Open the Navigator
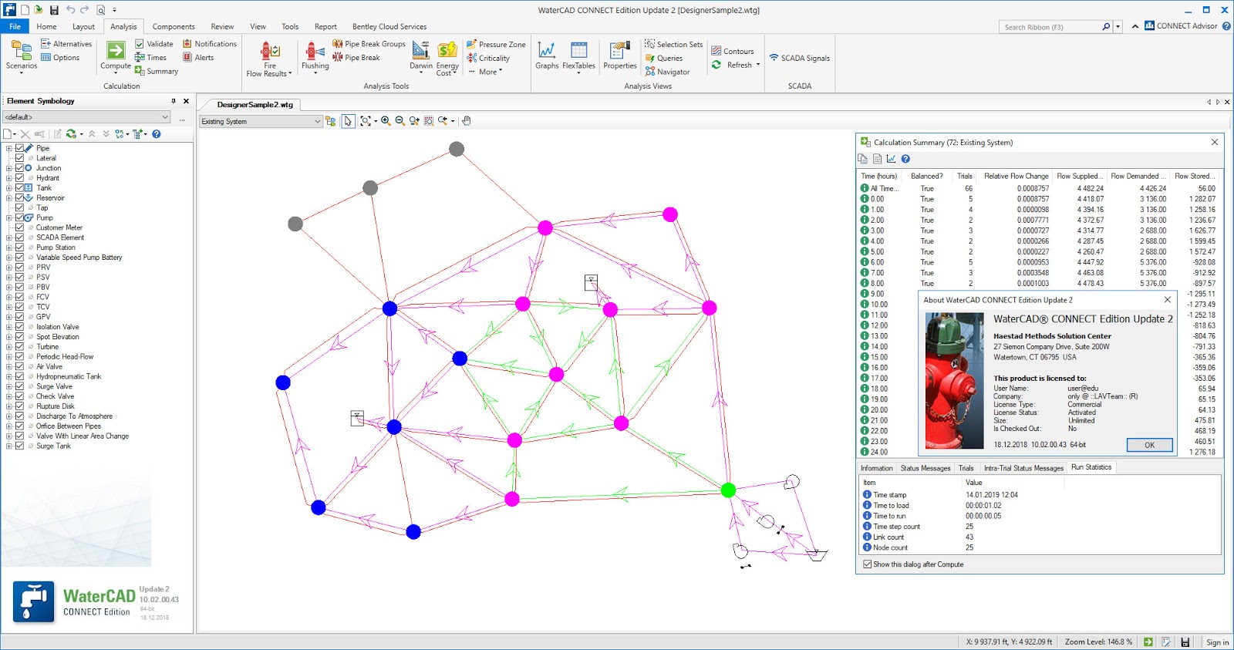Viewport: 1234px width, 650px height. click(667, 72)
